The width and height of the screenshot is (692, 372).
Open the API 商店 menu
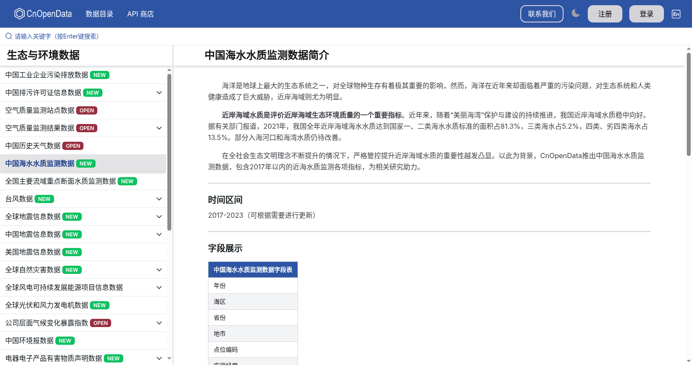tap(141, 14)
